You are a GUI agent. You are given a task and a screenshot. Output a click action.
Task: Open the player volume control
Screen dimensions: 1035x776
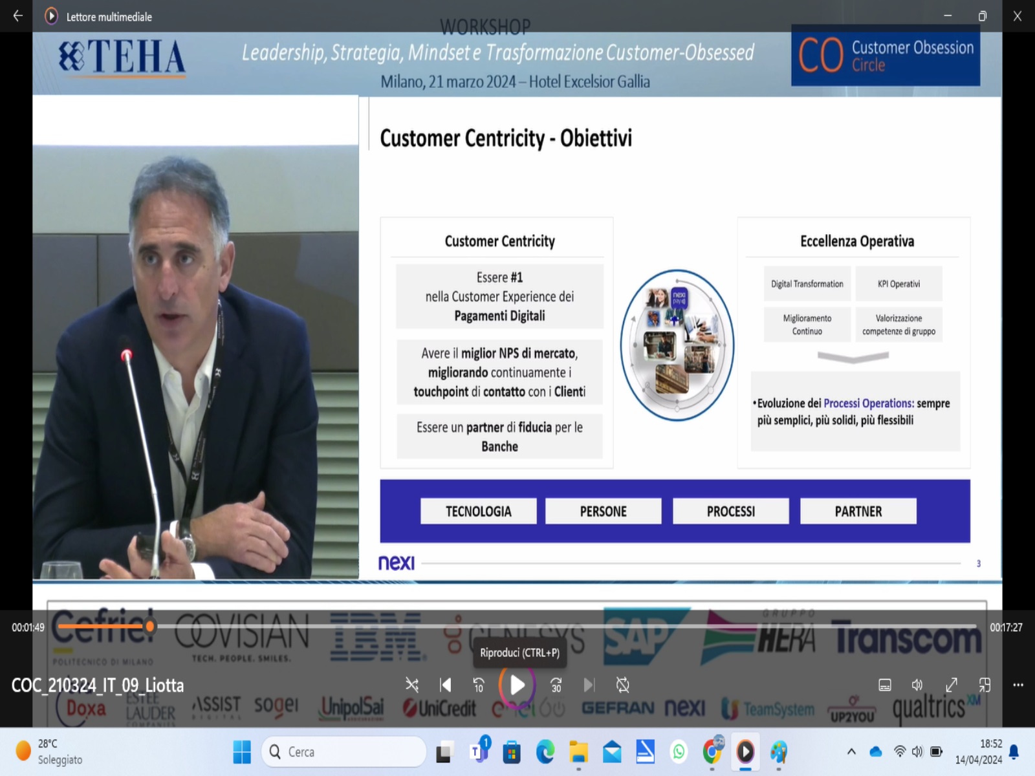tap(917, 685)
